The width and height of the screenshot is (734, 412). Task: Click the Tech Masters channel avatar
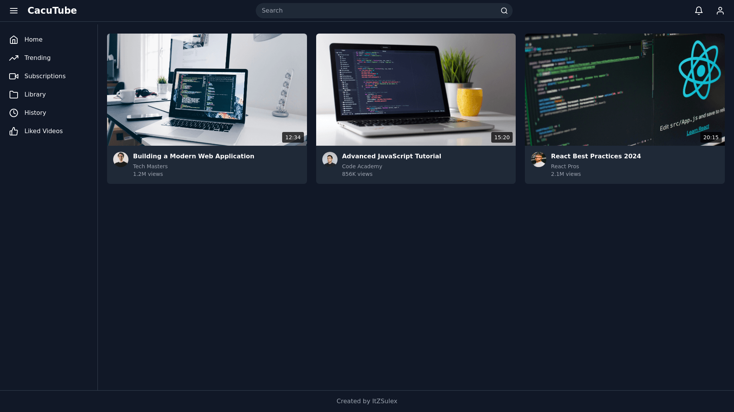121,159
